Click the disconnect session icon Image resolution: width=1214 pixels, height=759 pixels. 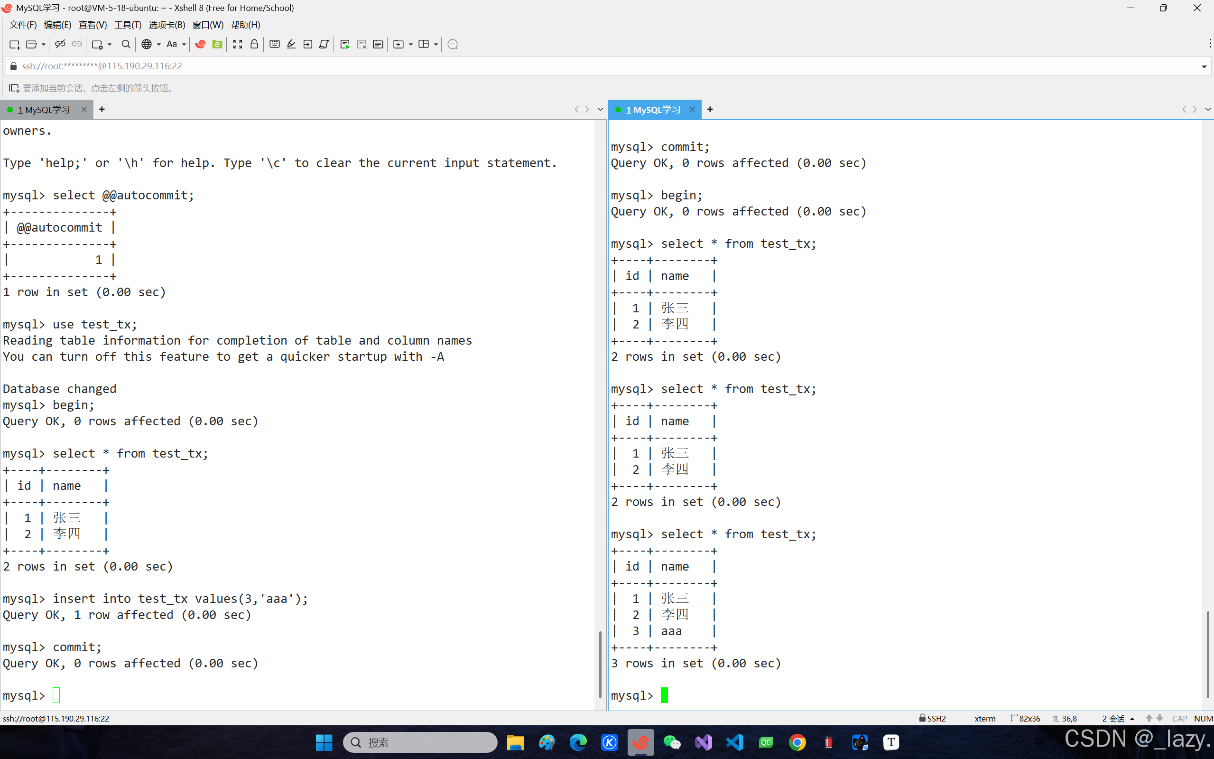point(60,44)
